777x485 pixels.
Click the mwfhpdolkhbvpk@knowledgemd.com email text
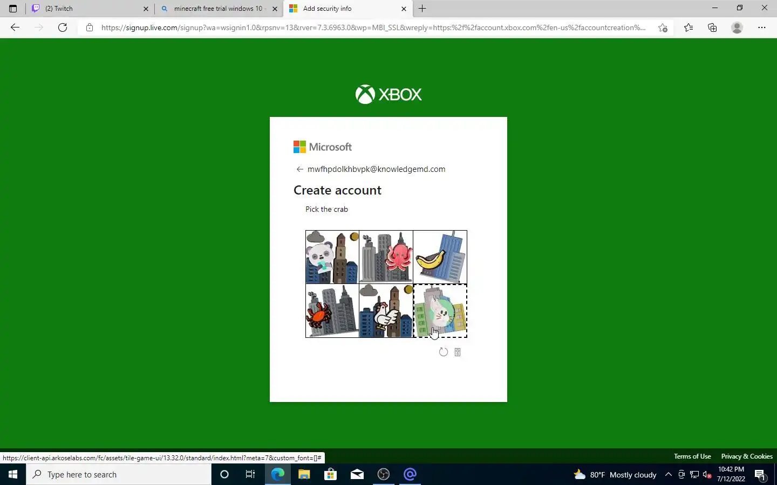coord(376,169)
